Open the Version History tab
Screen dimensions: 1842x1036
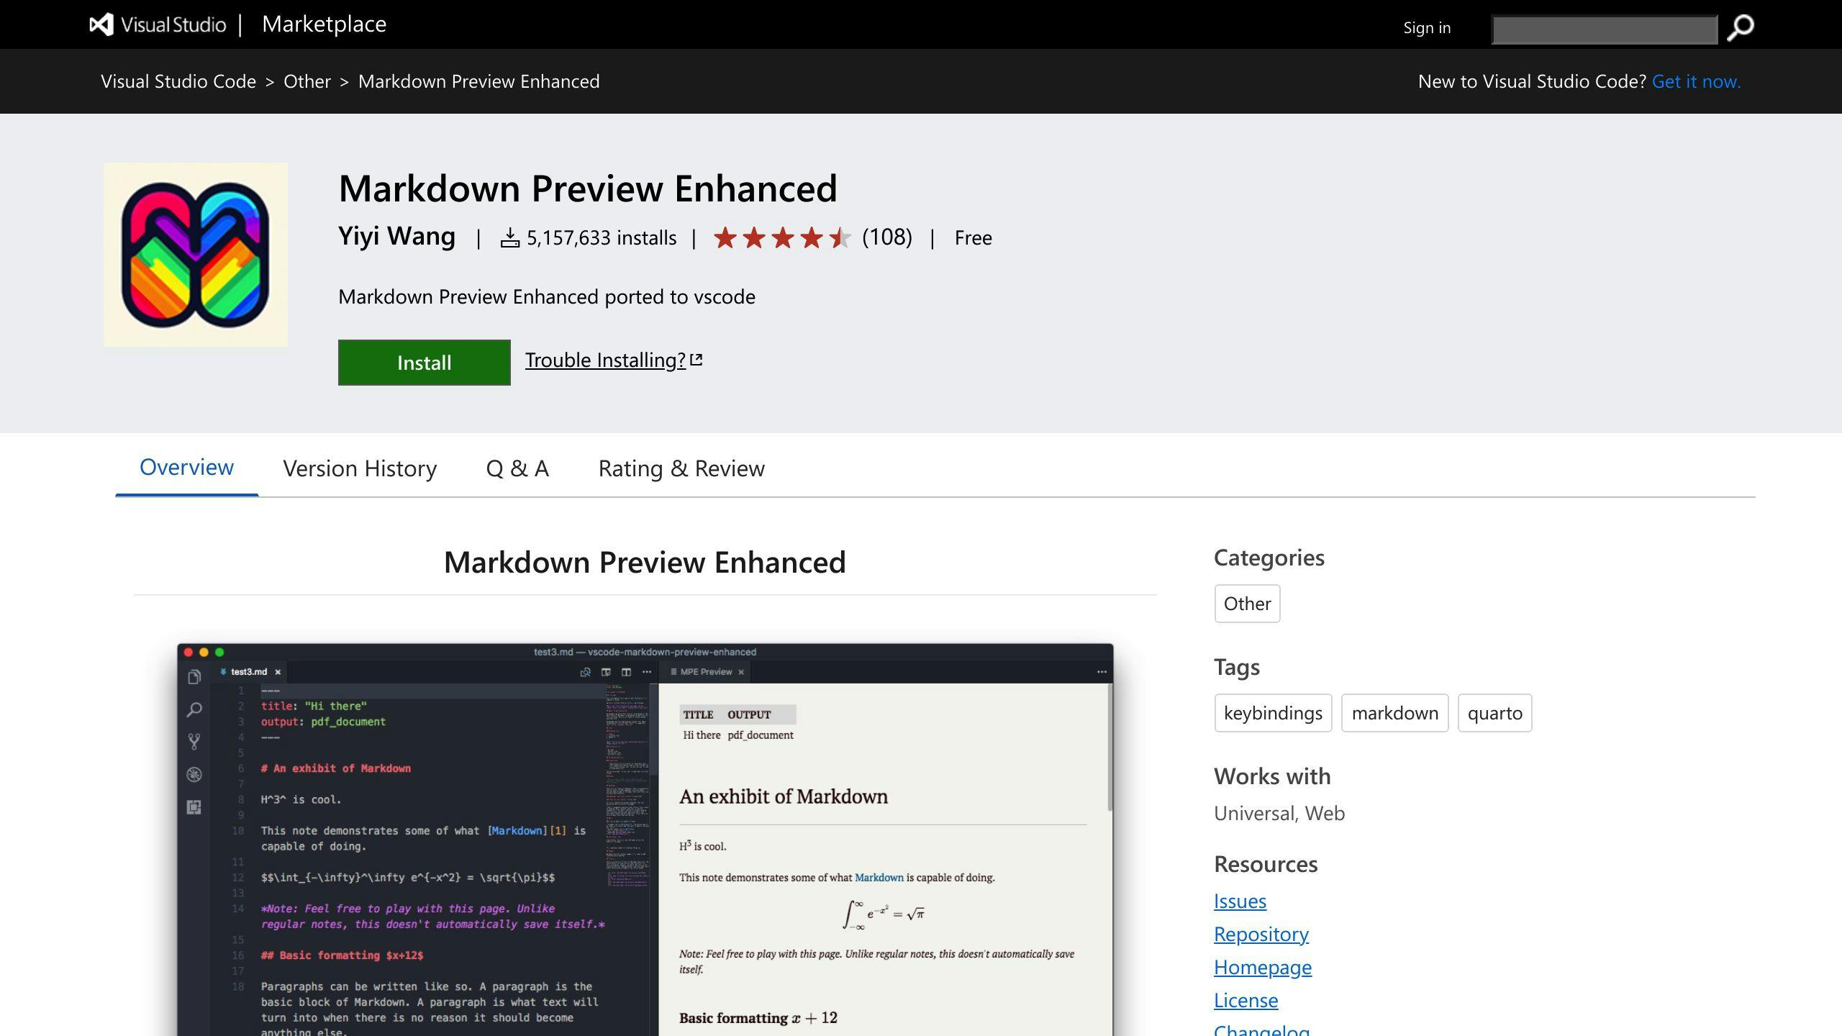(x=359, y=468)
